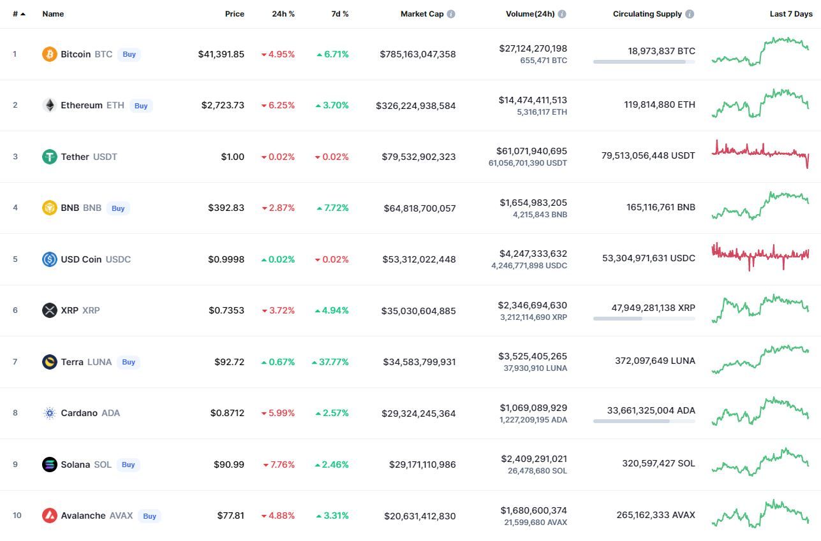
Task: Click the BNB coin logo
Action: (50, 208)
